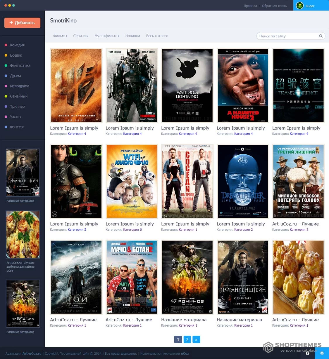
Task: Open the Transformers Эпоха истребления poster
Action: 76,86
